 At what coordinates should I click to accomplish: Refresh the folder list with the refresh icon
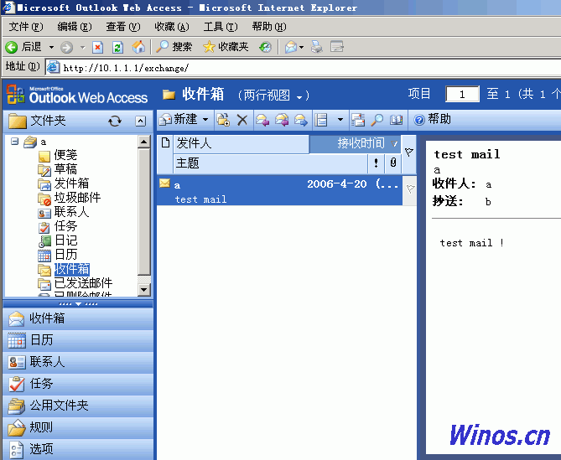click(115, 121)
